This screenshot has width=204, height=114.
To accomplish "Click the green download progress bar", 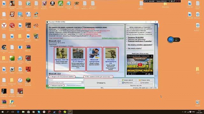I will point(65,88).
